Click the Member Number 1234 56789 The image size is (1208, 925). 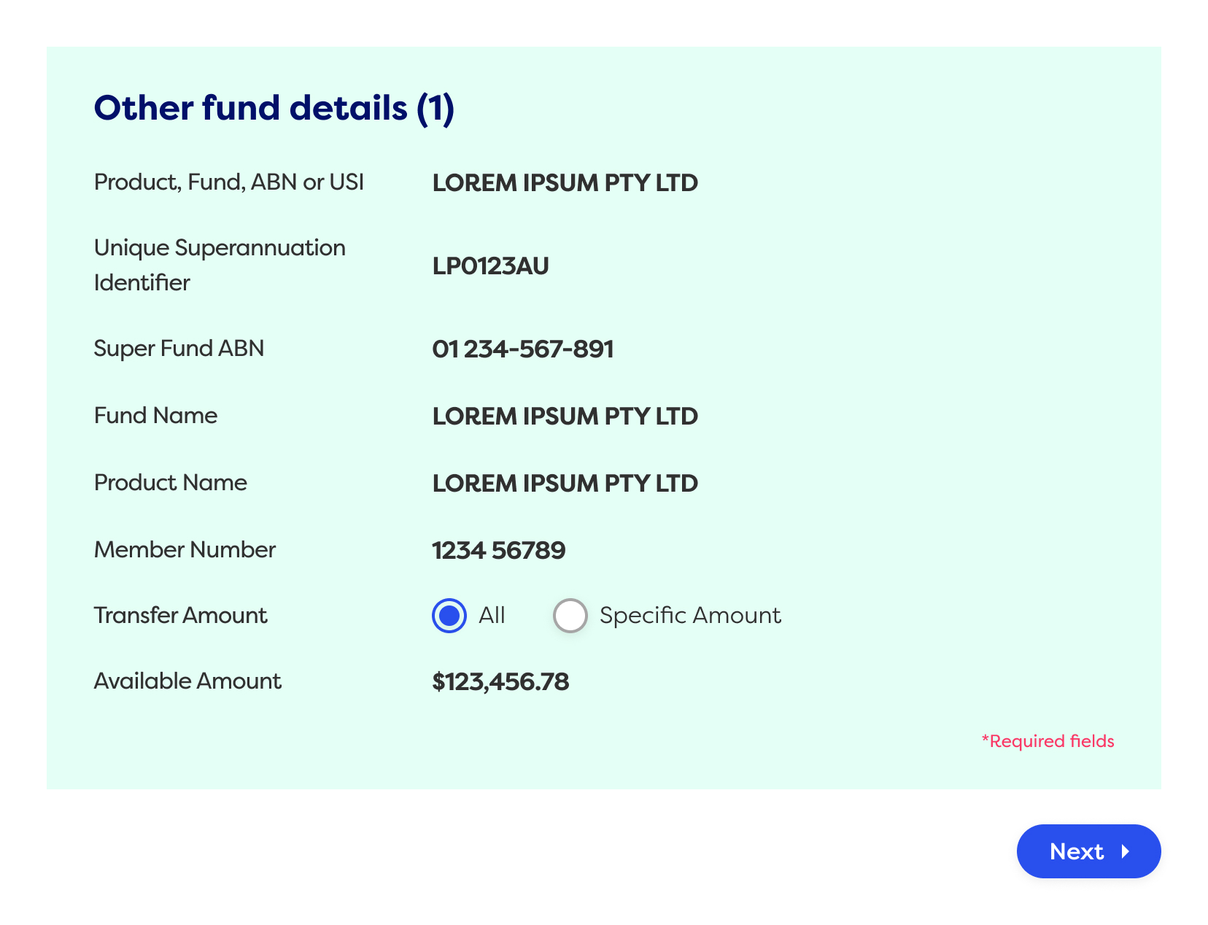[x=499, y=550]
